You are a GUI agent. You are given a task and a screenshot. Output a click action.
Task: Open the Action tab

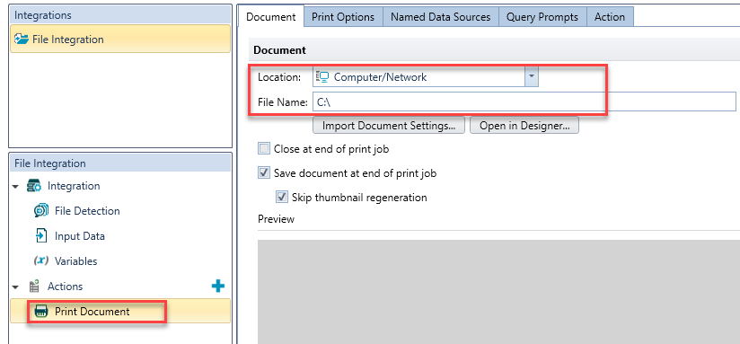point(610,17)
